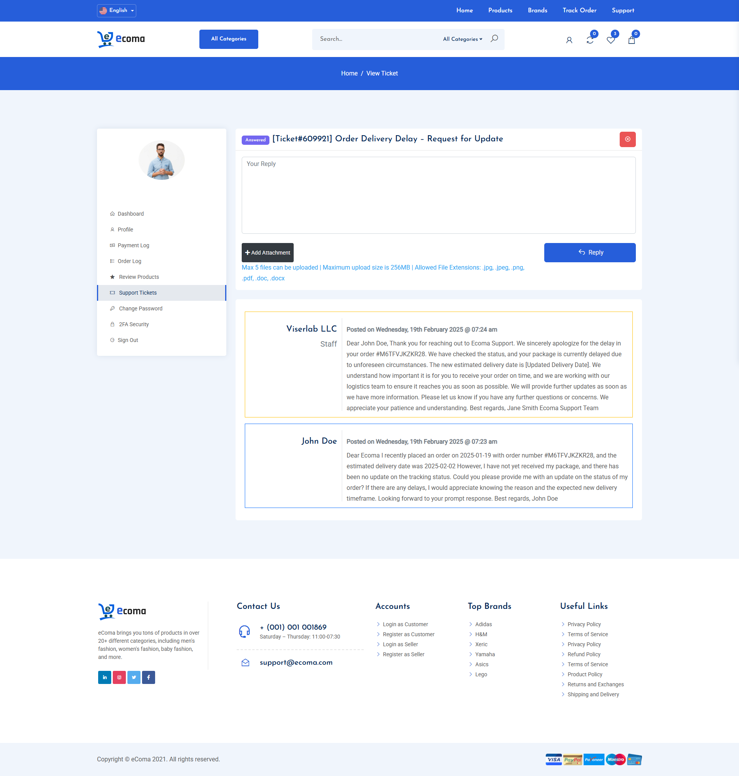Open 2FA Security in sidebar
Viewport: 739px width, 776px height.
tap(134, 324)
